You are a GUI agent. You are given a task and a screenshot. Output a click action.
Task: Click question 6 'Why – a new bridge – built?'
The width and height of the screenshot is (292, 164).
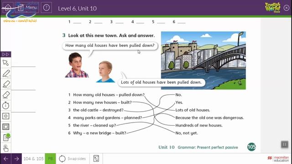99,133
